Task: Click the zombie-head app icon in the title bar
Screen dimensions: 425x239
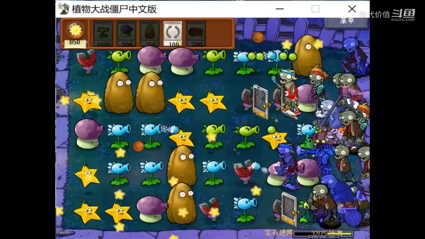Action: pos(63,9)
